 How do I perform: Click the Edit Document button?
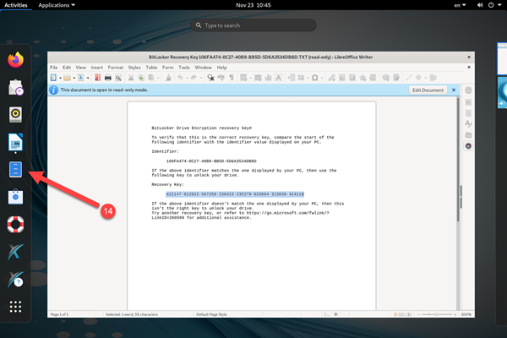point(428,90)
